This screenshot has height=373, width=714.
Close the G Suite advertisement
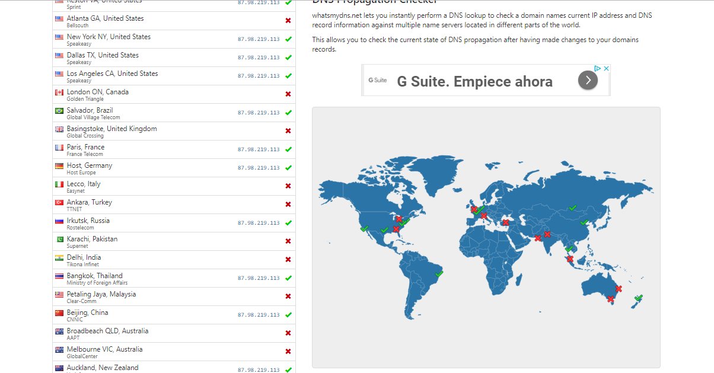point(606,69)
